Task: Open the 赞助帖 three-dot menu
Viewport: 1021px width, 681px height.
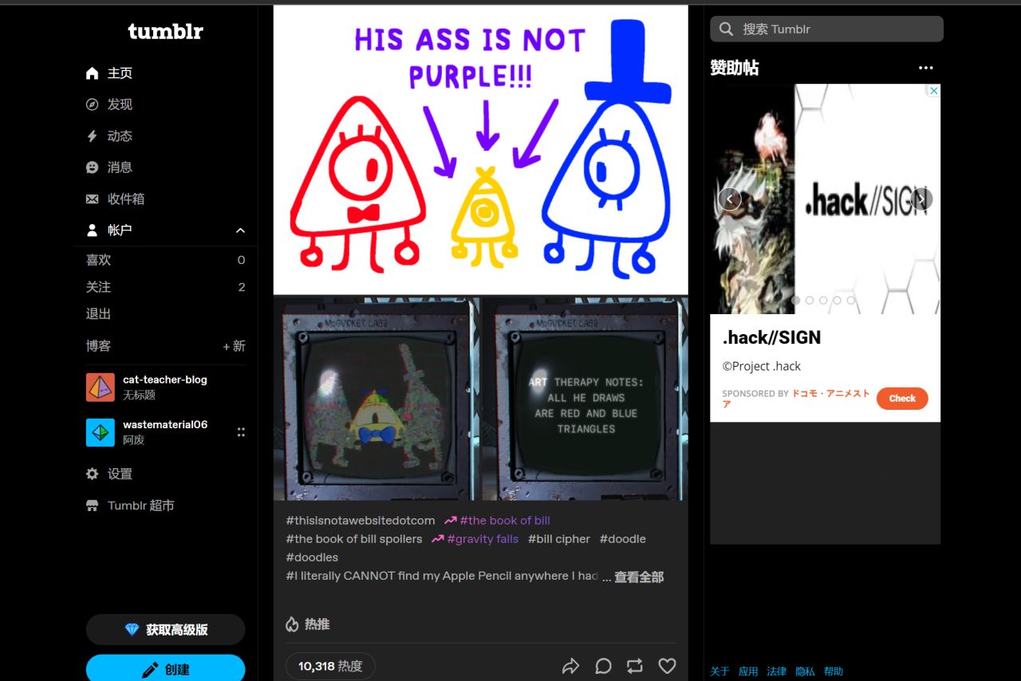Action: pyautogui.click(x=925, y=68)
